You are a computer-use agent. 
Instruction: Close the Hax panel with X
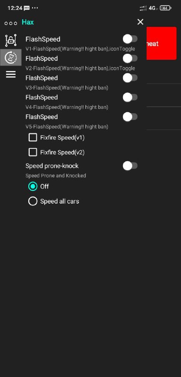coord(140,22)
